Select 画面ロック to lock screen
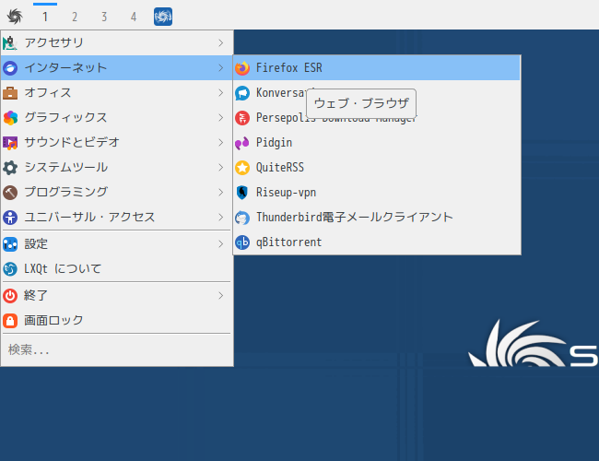Image resolution: width=599 pixels, height=461 pixels. [x=117, y=320]
